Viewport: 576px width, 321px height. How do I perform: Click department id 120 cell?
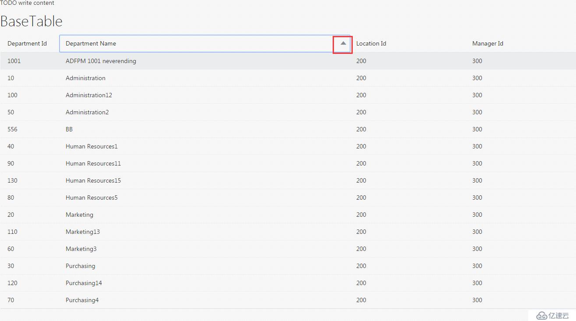coord(12,283)
